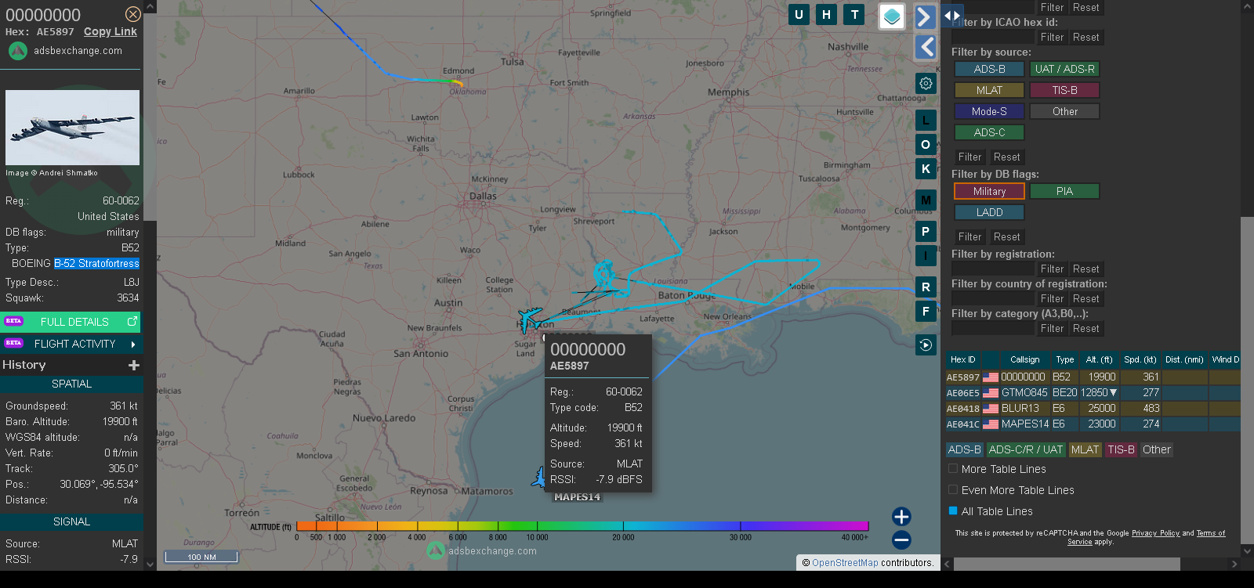Screen dimensions: 1254x588
Task: Click the right chevron arrow on map
Action: point(926,17)
